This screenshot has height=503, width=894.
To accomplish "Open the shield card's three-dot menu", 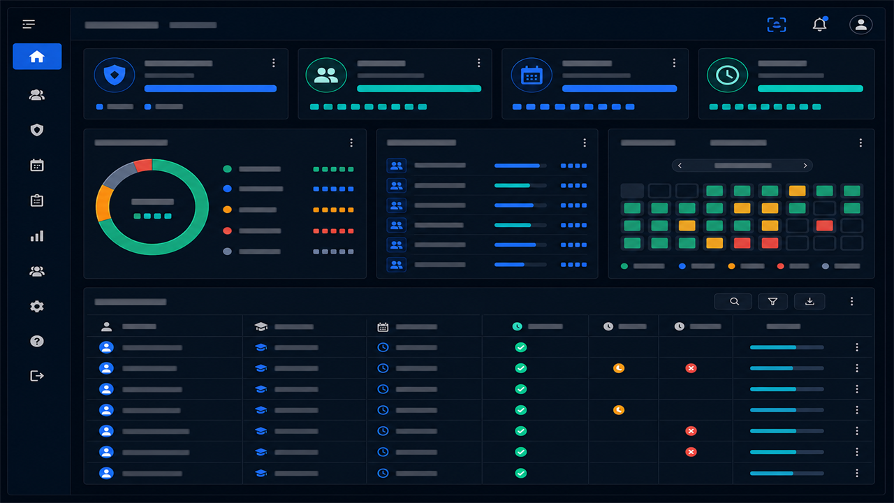I will (x=273, y=63).
